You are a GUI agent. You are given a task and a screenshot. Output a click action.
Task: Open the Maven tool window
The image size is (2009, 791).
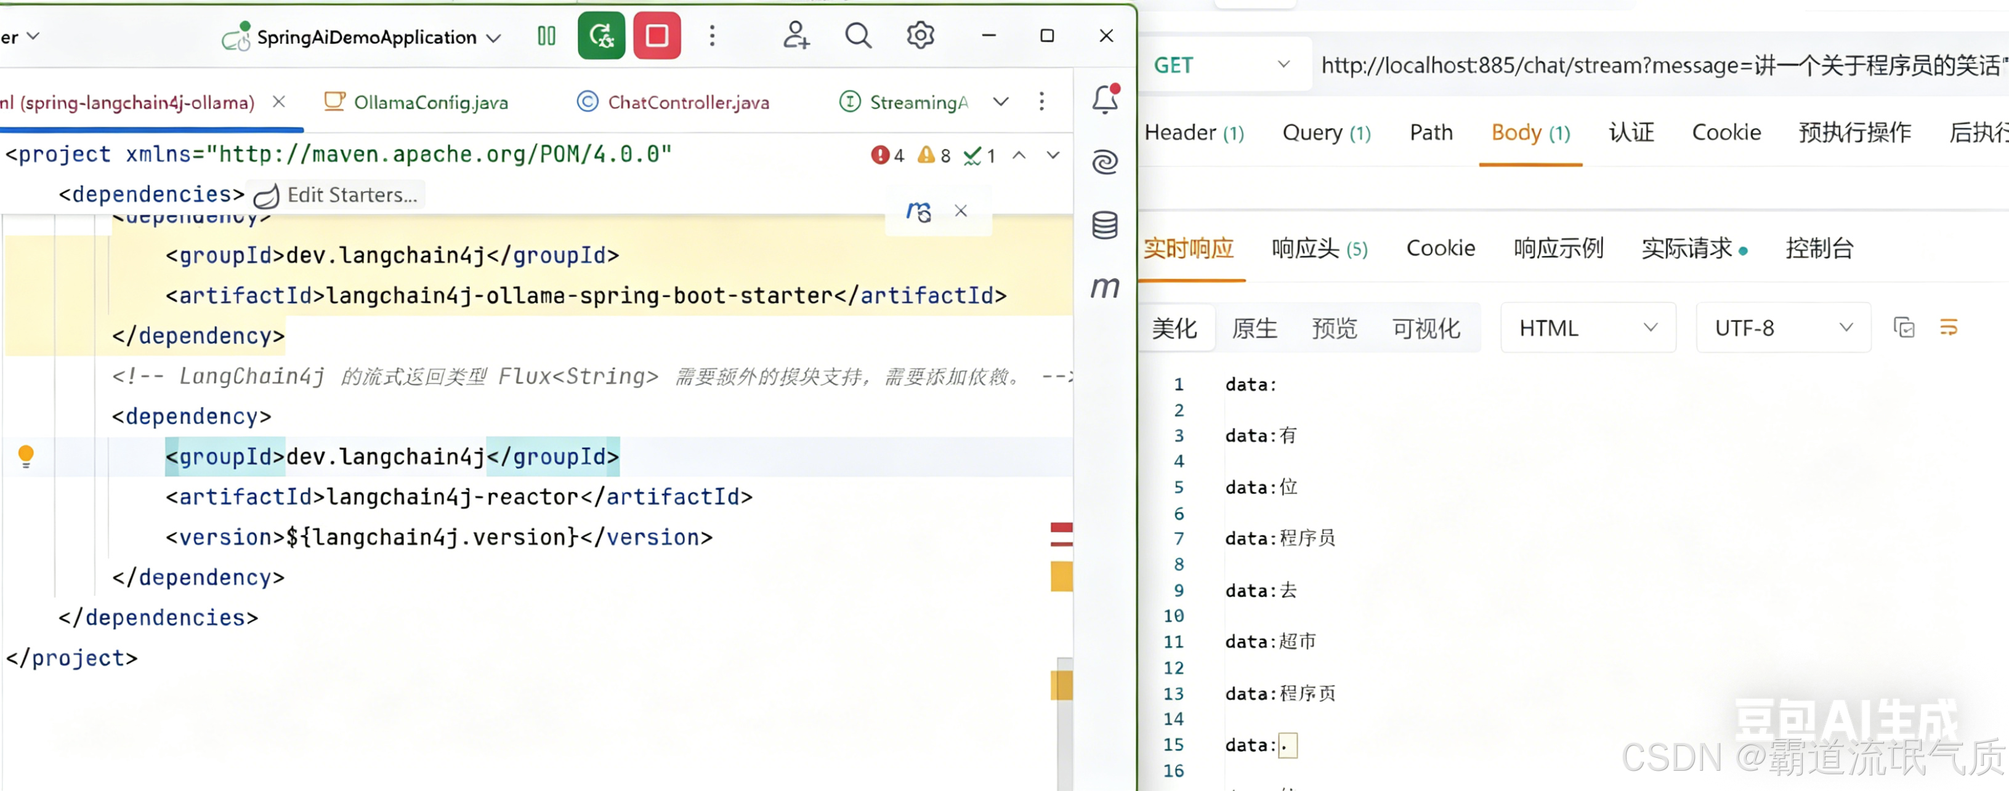1104,287
